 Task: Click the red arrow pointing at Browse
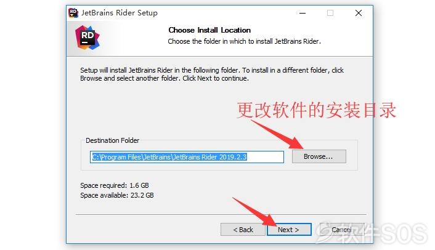point(277,134)
